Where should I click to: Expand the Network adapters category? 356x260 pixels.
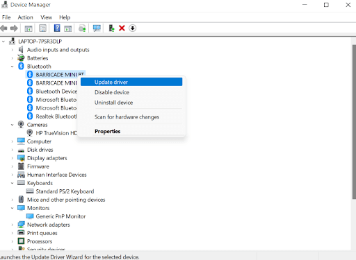(x=13, y=225)
